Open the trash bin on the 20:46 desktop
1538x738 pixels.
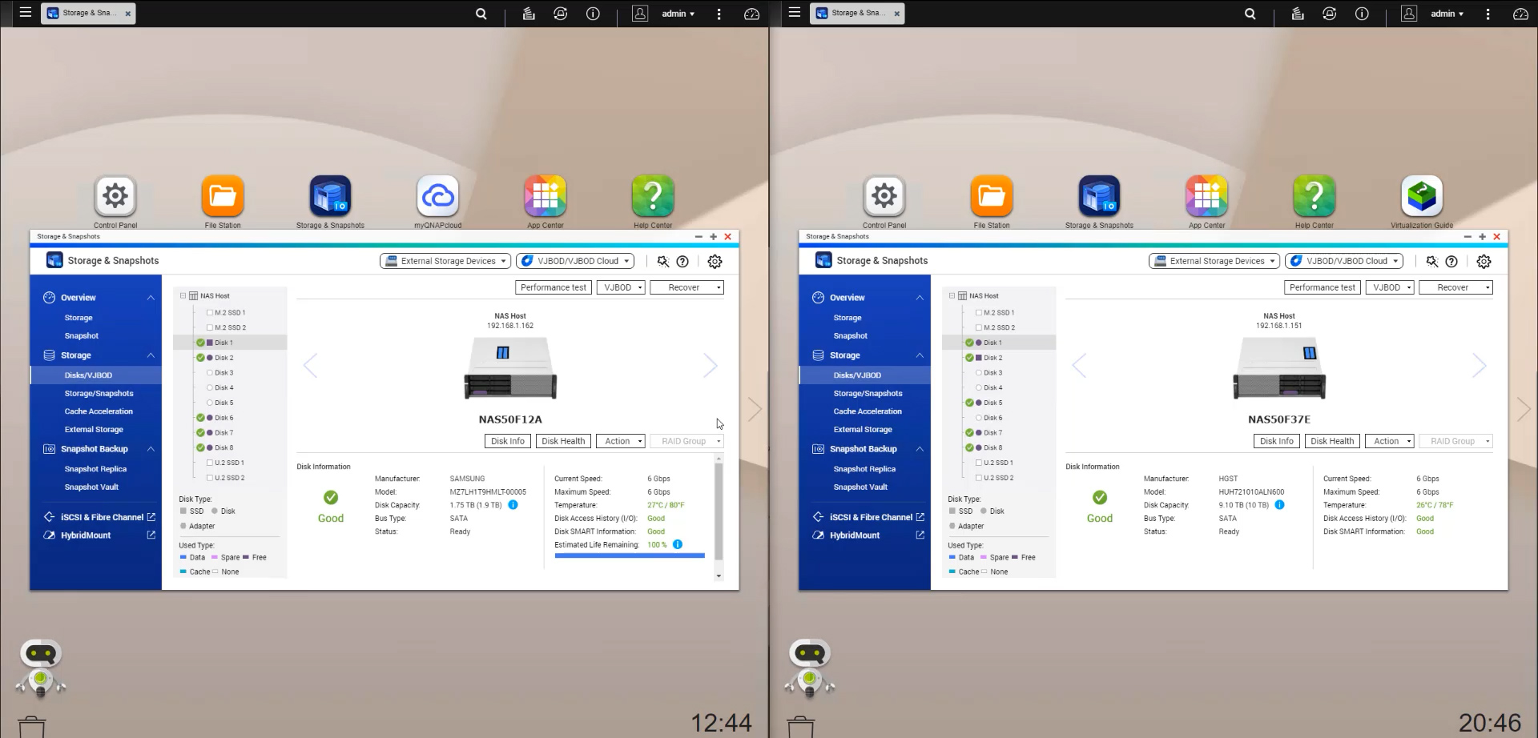[x=800, y=726]
